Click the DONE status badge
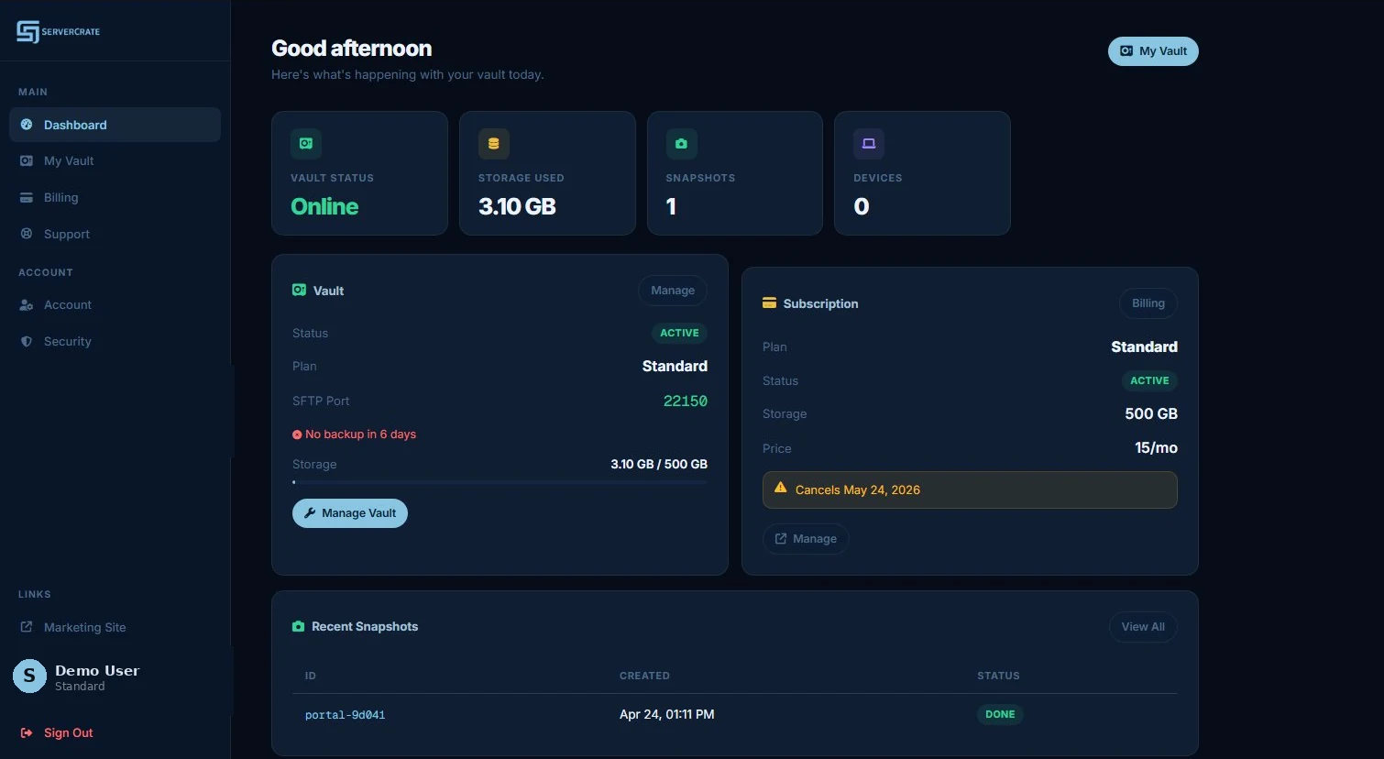1384x759 pixels. (1000, 714)
